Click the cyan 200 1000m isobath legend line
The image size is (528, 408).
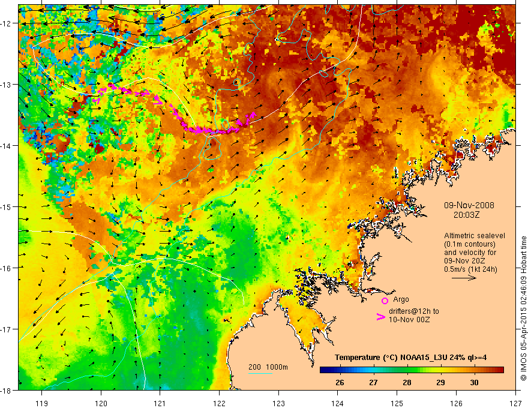click(x=260, y=373)
